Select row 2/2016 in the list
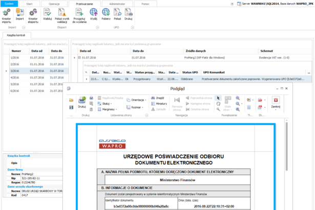The height and width of the screenshot is (210, 315). [39, 65]
